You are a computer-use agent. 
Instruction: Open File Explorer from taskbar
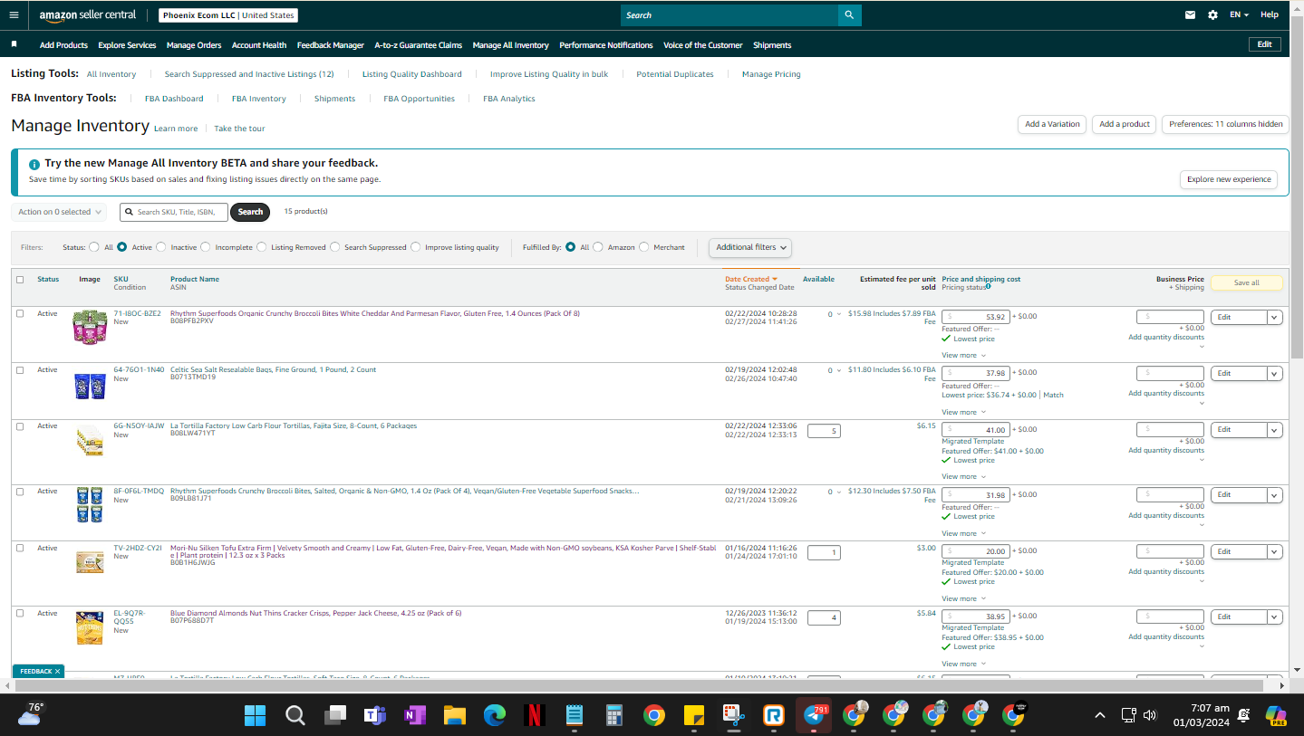click(x=454, y=716)
